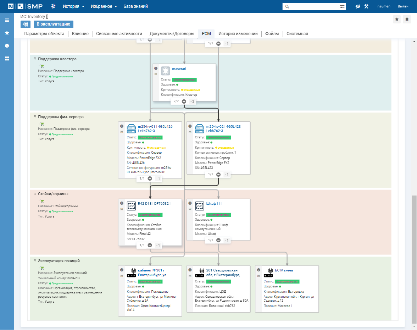The width and height of the screenshot is (417, 330).
Task: Switch to Параметры объекта tab
Action: (x=44, y=34)
